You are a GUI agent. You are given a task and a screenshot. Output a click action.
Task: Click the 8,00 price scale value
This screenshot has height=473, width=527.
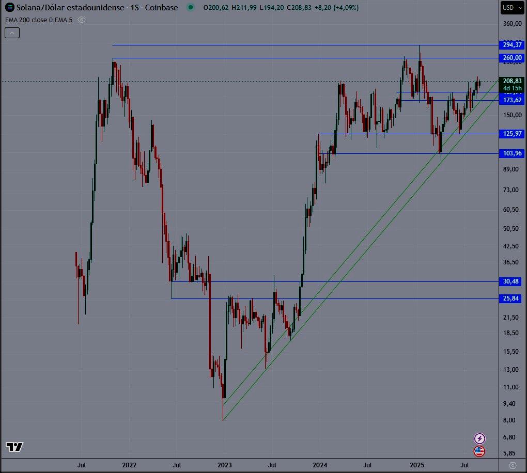pos(509,420)
